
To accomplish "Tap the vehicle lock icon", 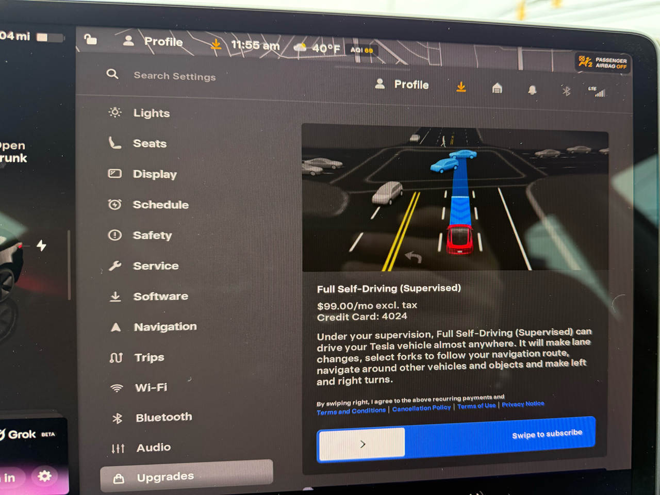I will point(91,40).
